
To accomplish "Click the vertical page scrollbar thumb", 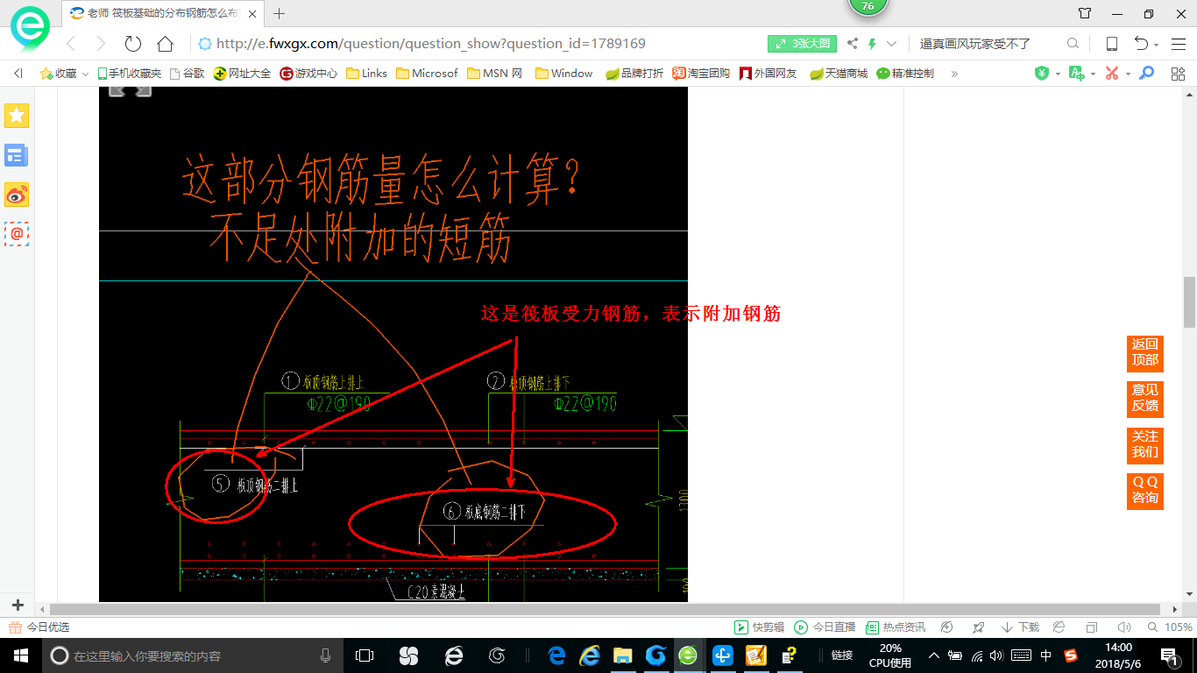I will 1189,302.
